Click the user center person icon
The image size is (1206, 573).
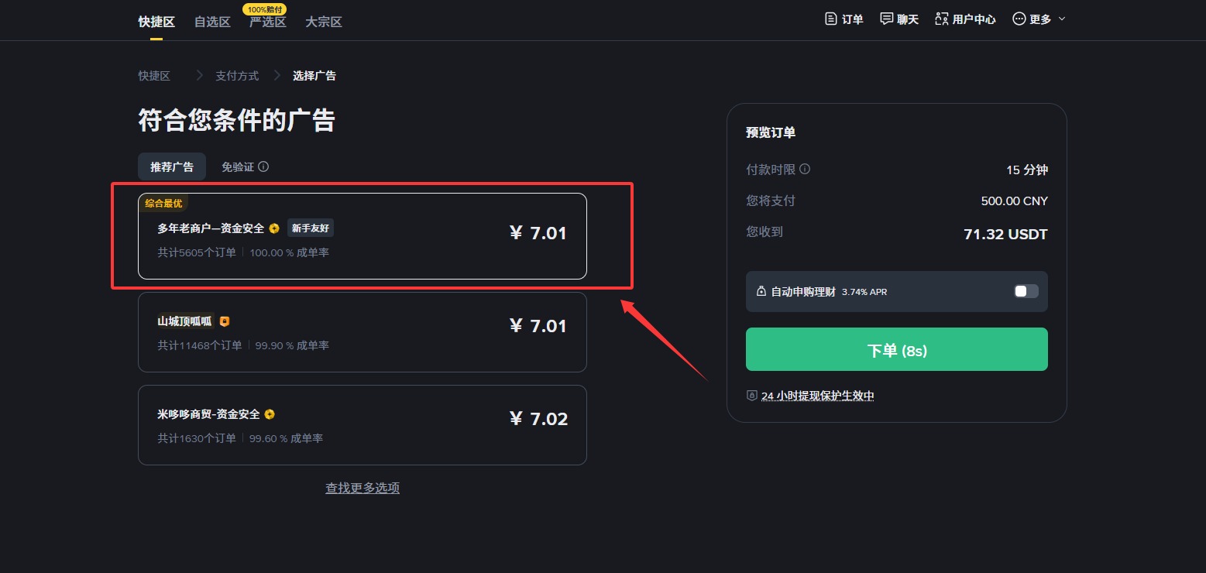(x=942, y=19)
